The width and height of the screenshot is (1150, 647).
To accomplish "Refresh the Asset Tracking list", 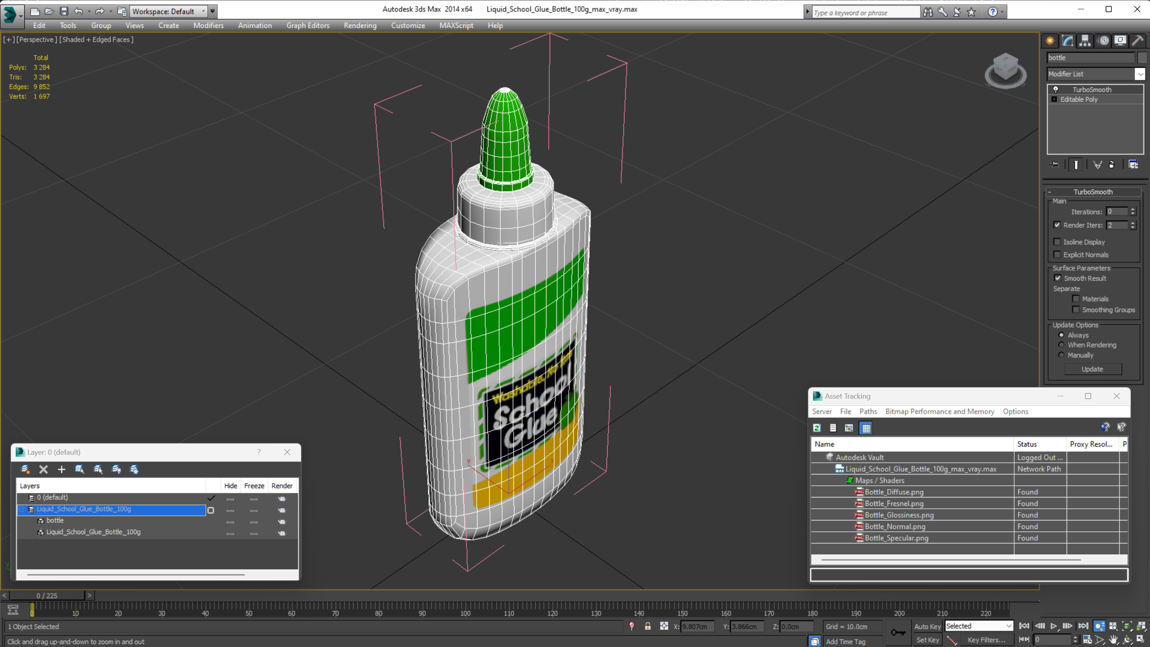I will point(817,428).
